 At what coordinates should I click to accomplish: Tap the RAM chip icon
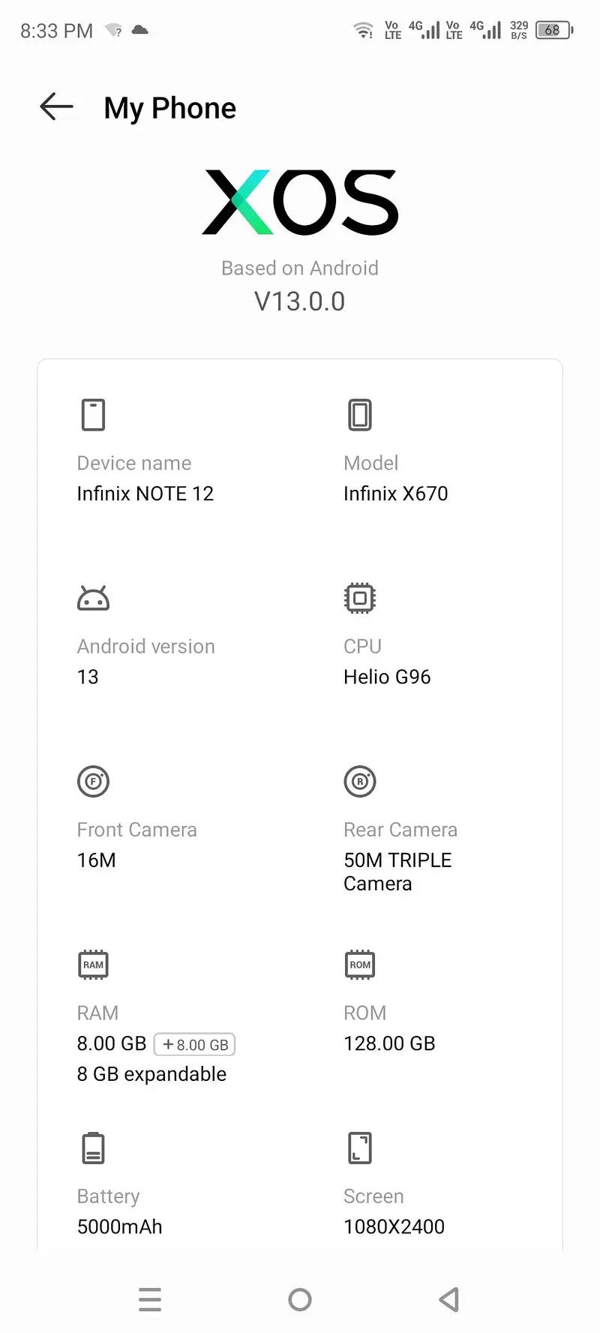(93, 965)
